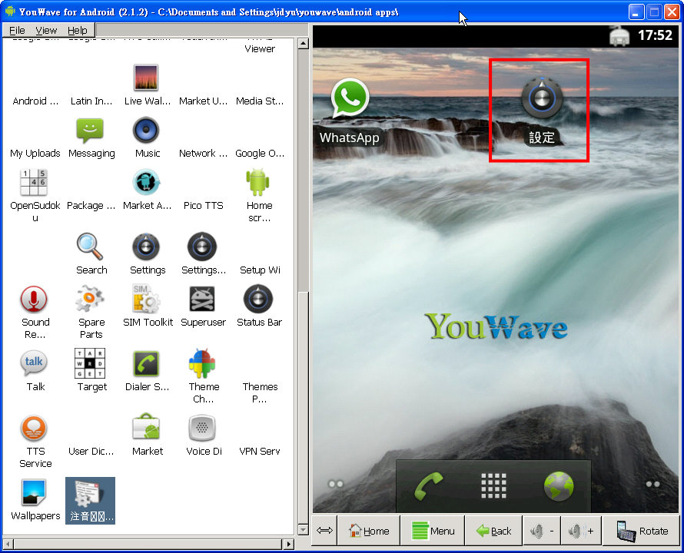Tap the phone dialer icon in the dock

[x=428, y=486]
